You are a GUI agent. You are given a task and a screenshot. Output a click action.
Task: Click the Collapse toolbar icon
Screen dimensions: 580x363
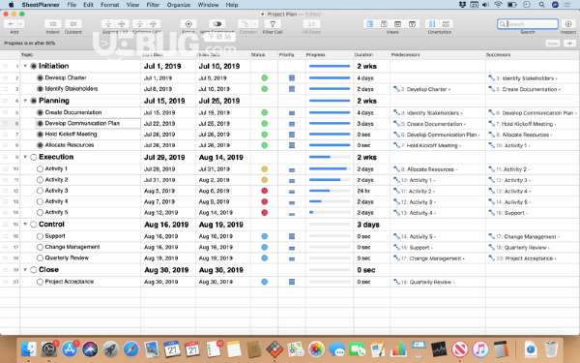pyautogui.click(x=139, y=24)
